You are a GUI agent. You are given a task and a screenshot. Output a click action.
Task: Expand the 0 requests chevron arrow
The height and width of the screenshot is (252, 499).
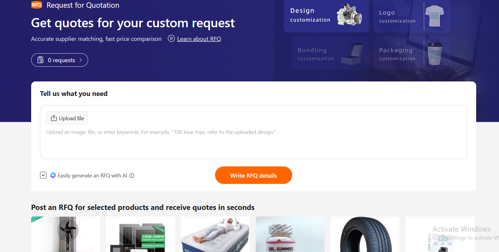click(x=81, y=60)
